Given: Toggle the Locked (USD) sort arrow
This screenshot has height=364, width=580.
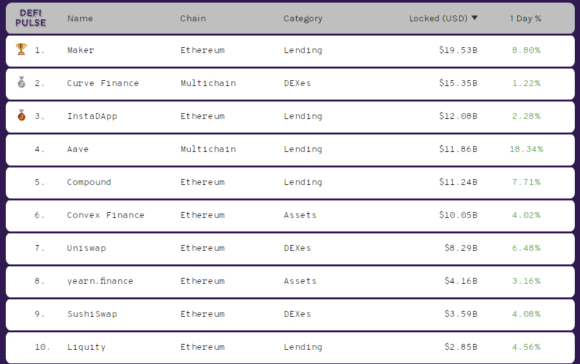Looking at the screenshot, I should tap(475, 18).
